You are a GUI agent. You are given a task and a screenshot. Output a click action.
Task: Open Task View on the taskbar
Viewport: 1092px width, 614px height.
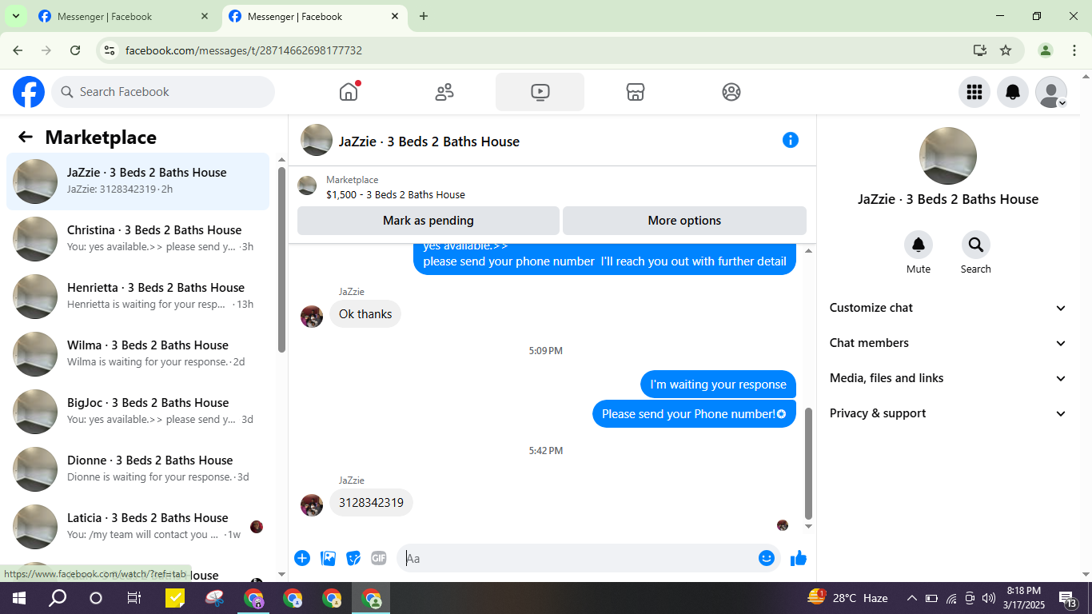[134, 598]
